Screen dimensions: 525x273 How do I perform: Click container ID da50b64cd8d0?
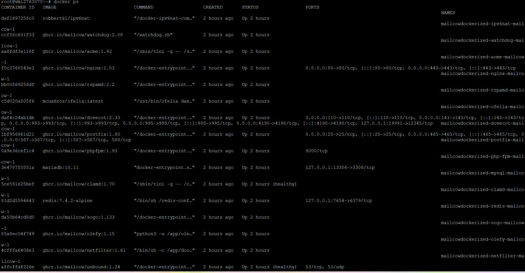[x=17, y=217]
